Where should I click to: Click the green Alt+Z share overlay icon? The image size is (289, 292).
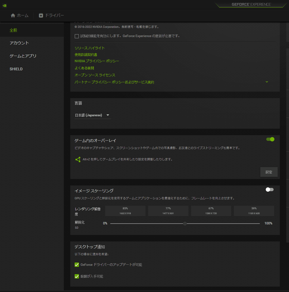pos(78,160)
